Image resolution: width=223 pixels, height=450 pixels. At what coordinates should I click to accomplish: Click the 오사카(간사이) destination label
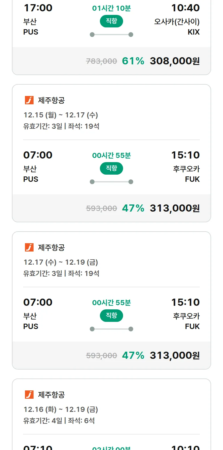pos(177,22)
